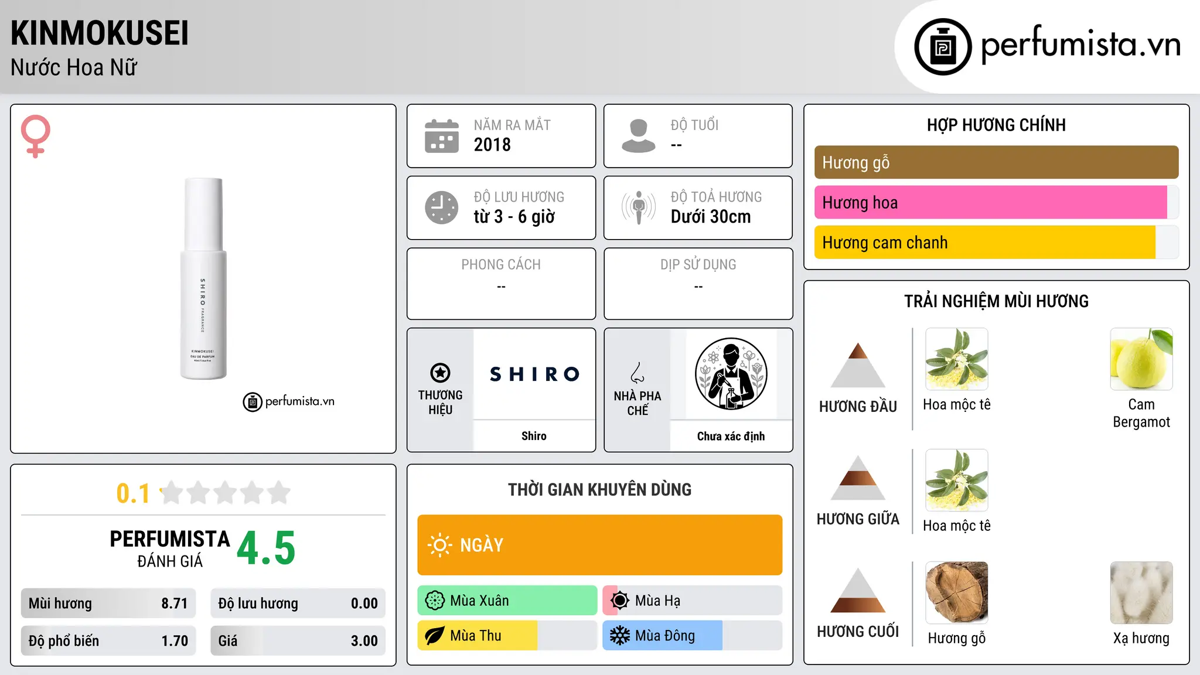1200x675 pixels.
Task: Open the Cam Bergamot note image
Action: tap(1141, 359)
